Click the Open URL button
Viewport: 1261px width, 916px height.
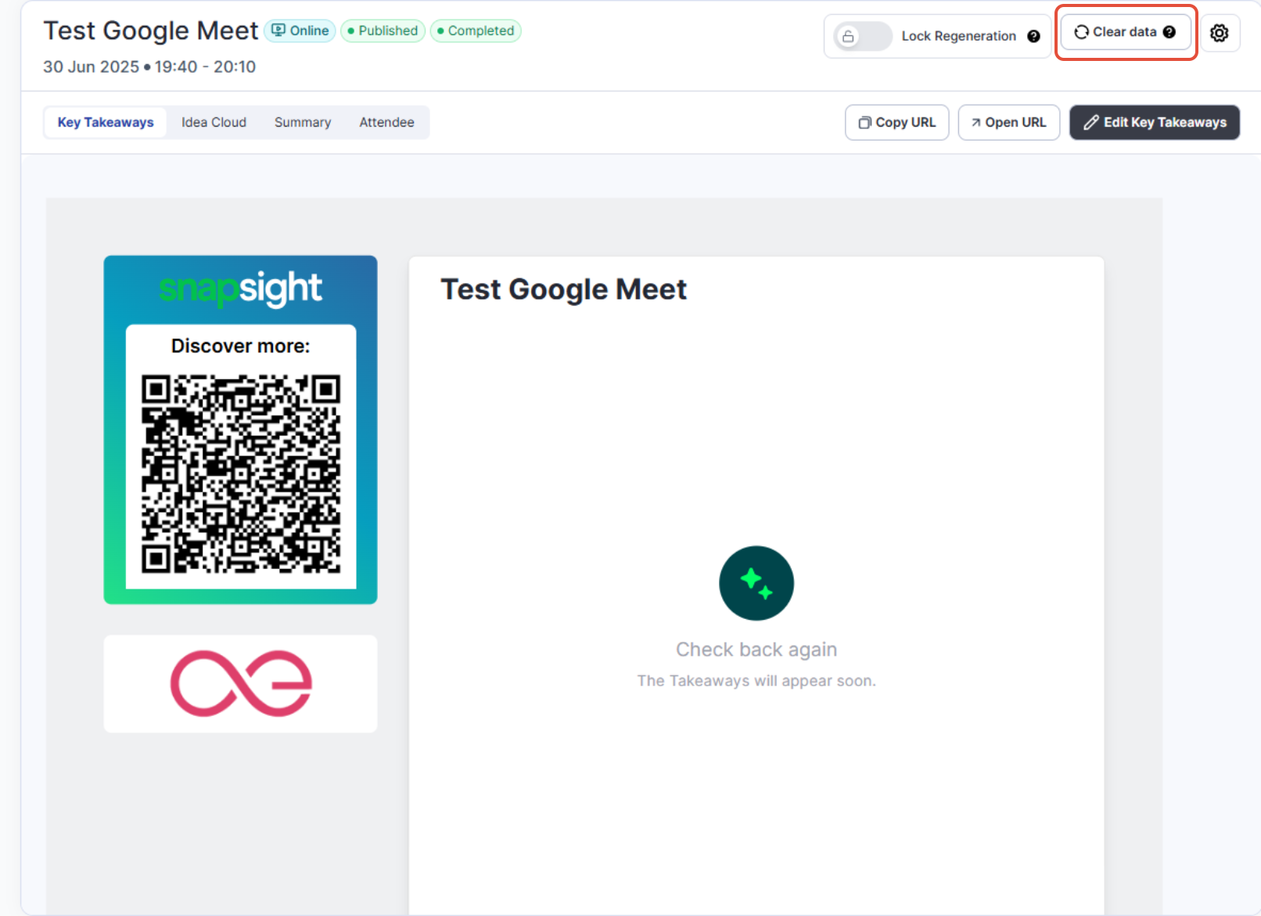click(x=1008, y=123)
